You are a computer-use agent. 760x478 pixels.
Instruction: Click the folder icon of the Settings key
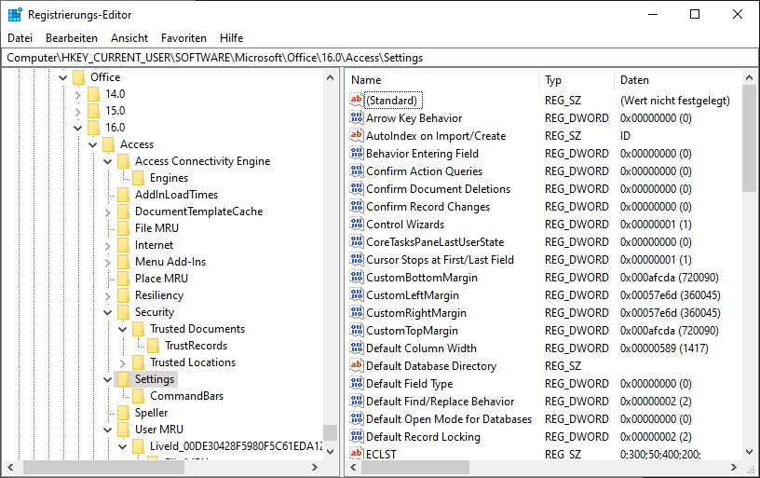tap(123, 379)
